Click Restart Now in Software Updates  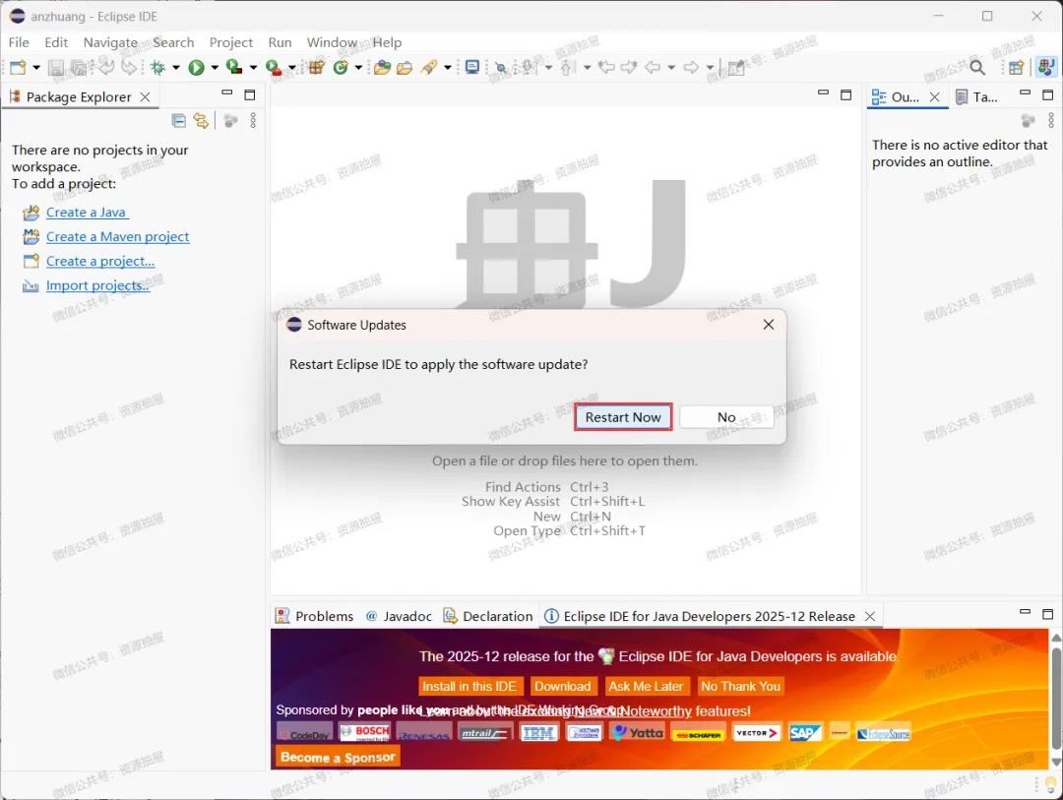[x=623, y=417]
